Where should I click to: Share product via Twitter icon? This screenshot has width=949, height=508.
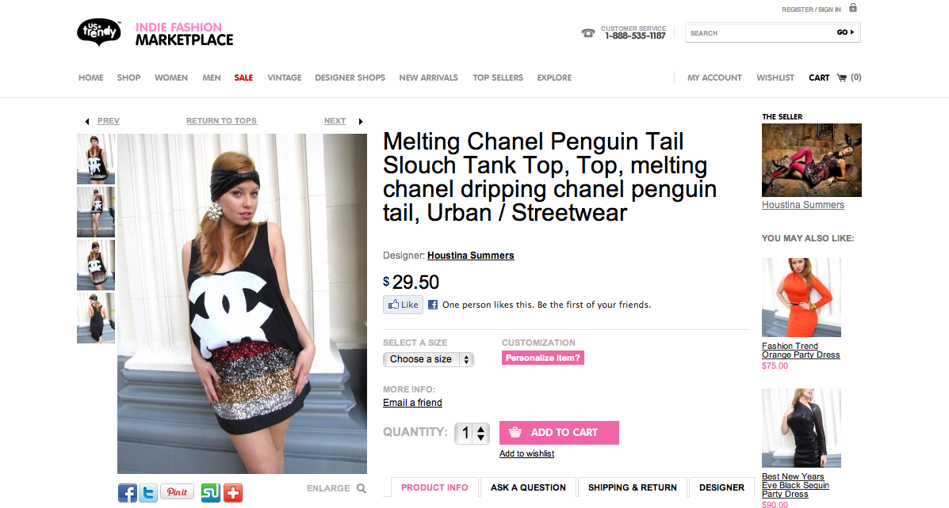148,493
